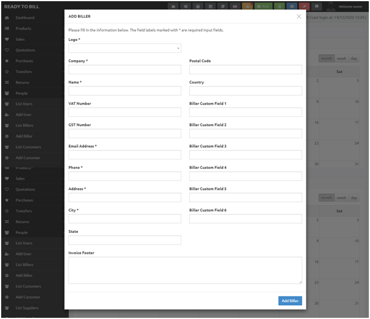
Task: Select the UK flag language icon
Action: [235, 6]
